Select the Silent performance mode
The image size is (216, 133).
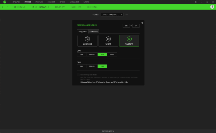tap(108, 41)
